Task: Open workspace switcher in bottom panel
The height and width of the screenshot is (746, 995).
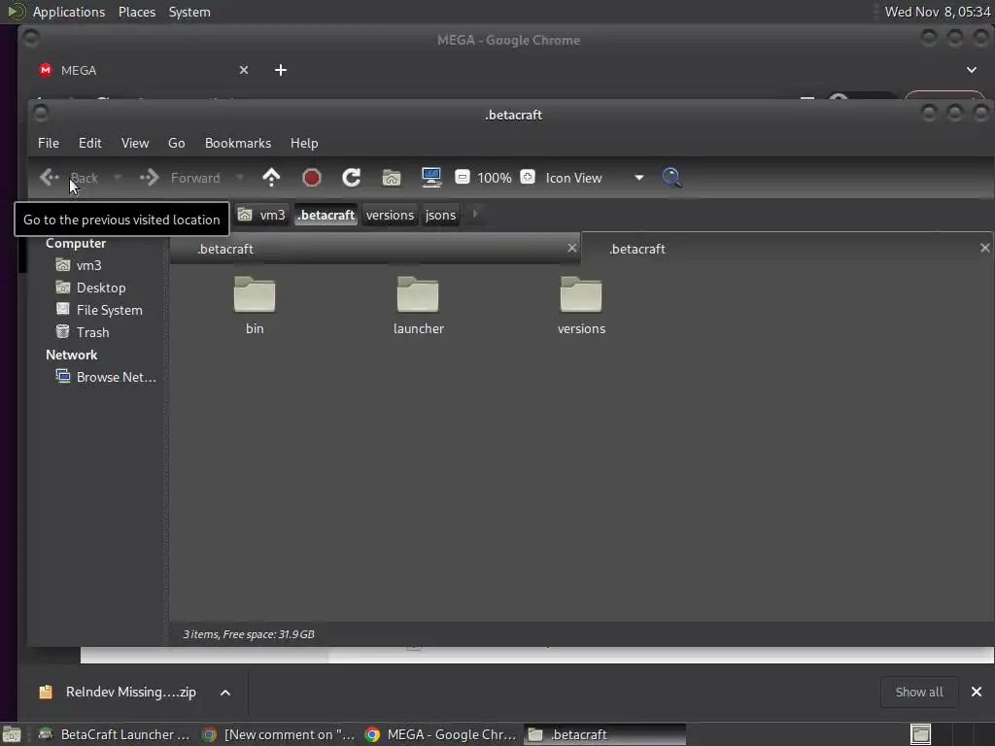Action: (920, 734)
